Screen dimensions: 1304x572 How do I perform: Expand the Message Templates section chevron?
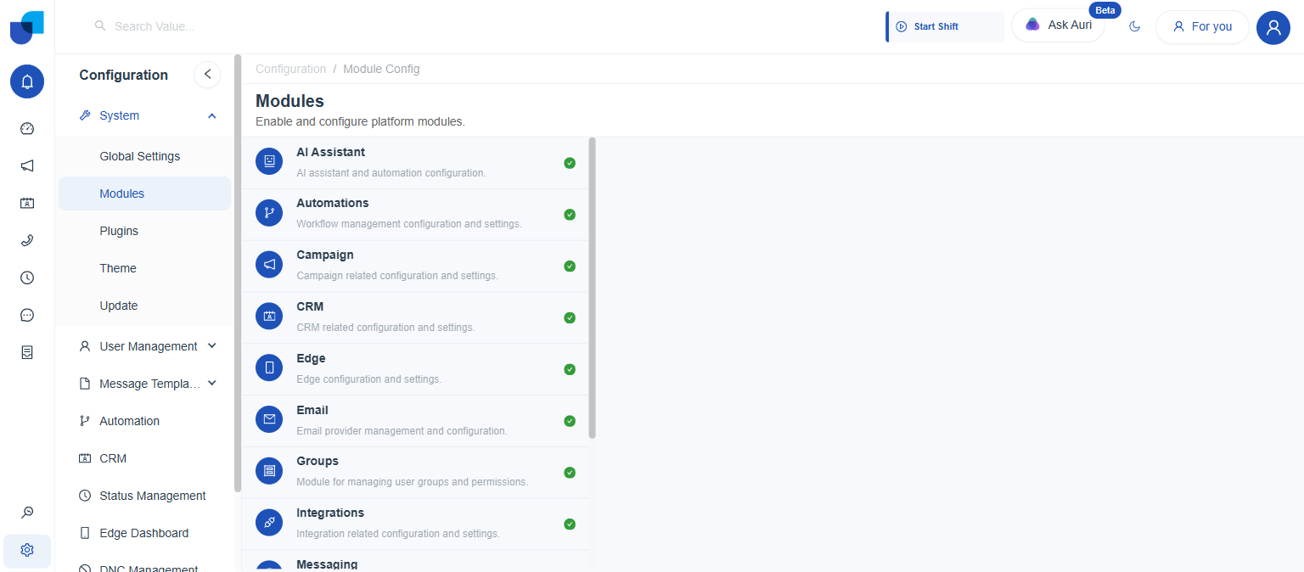[x=212, y=383]
